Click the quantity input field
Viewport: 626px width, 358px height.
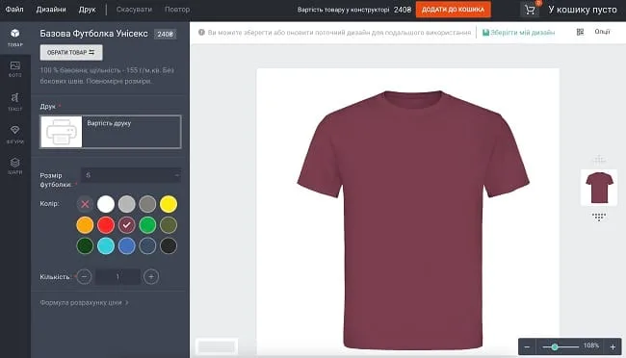tap(117, 276)
